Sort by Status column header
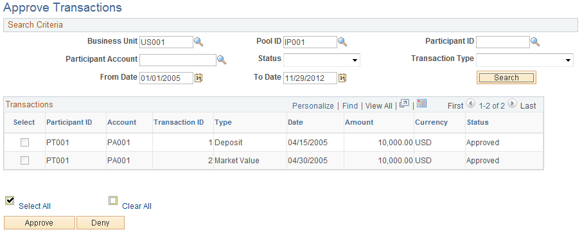582x232 pixels. tap(477, 122)
